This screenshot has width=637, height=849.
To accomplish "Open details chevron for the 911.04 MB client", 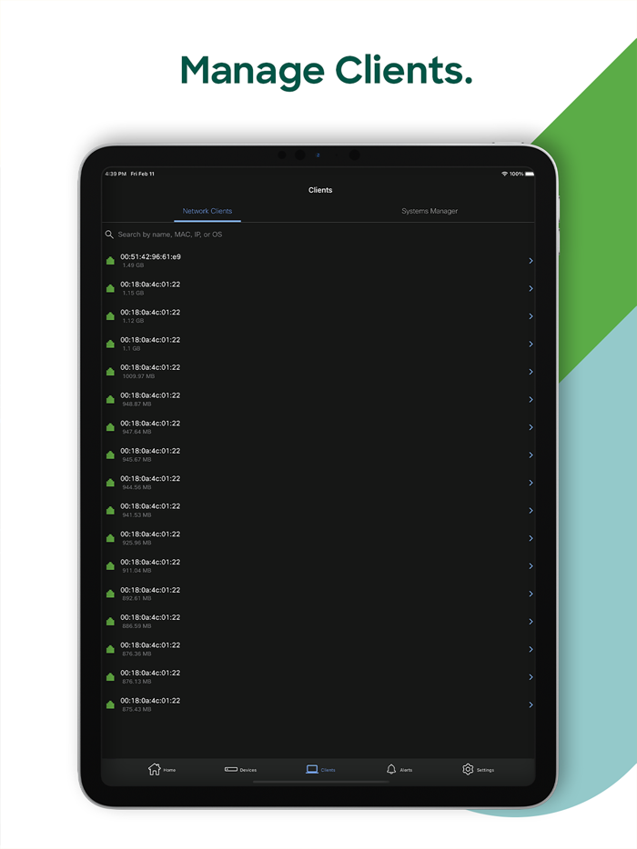I will point(531,565).
